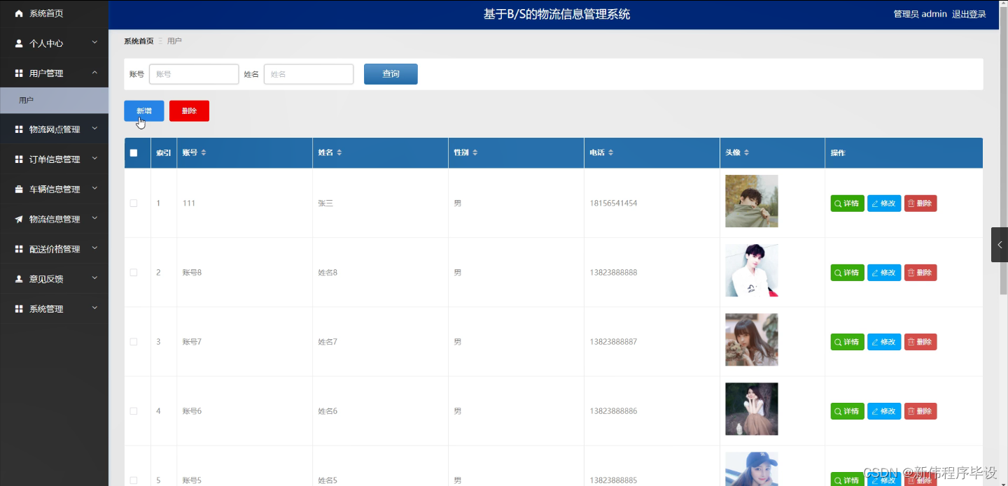The height and width of the screenshot is (486, 1008).
Task: Click the person icon beside 意见反馈
Action: (x=19, y=279)
